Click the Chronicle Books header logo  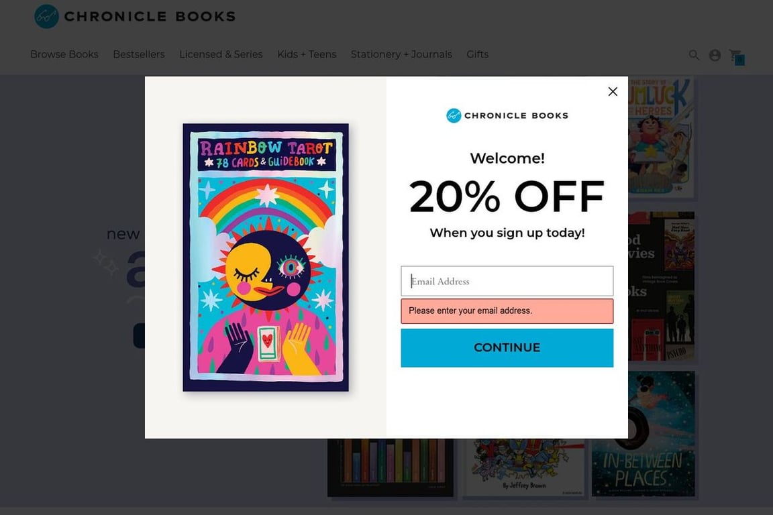(x=135, y=16)
